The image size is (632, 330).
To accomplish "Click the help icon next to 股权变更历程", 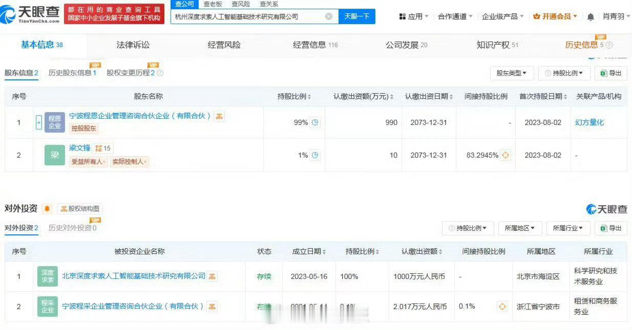I will pyautogui.click(x=160, y=73).
